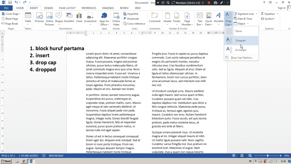Switch to the MAILINGS tab
This screenshot has height=164, width=291.
tap(108, 8)
